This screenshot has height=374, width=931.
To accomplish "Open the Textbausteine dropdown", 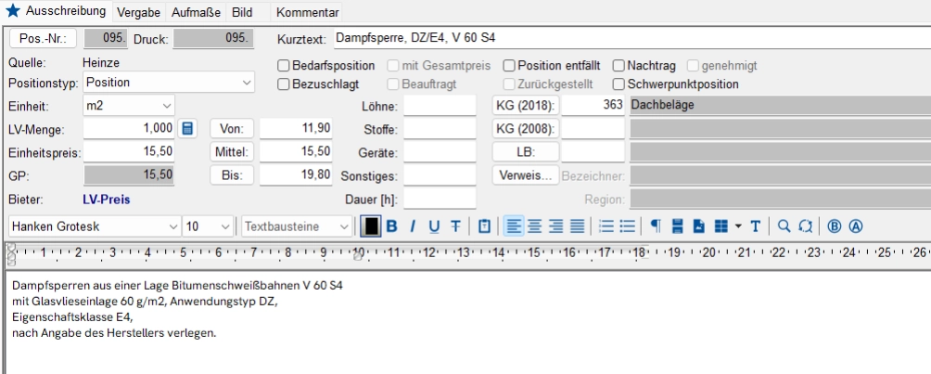I will click(344, 226).
